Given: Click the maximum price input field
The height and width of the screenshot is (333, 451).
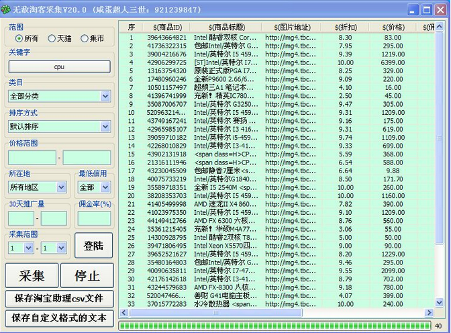Looking at the screenshot, I should [87, 157].
